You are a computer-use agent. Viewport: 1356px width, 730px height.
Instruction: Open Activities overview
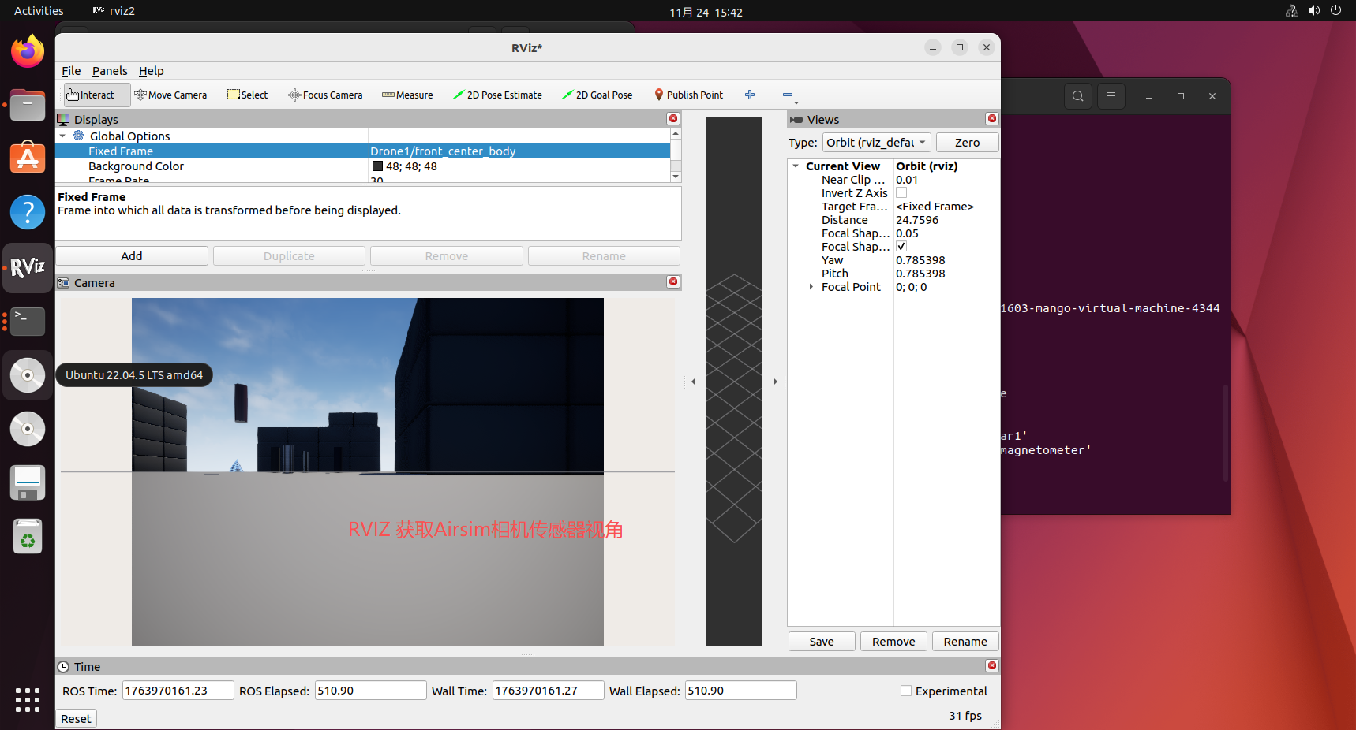coord(39,11)
